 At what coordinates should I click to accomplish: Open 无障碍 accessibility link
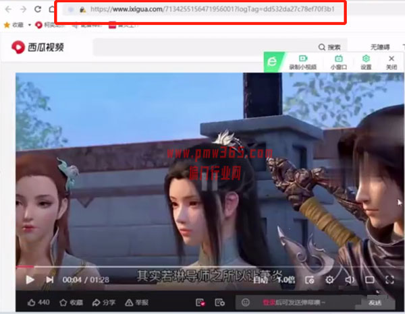380,47
